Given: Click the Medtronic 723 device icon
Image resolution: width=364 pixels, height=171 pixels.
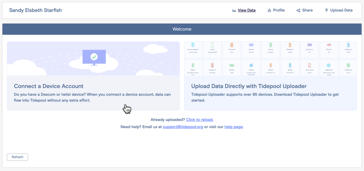Looking at the screenshot, I should (x=309, y=45).
